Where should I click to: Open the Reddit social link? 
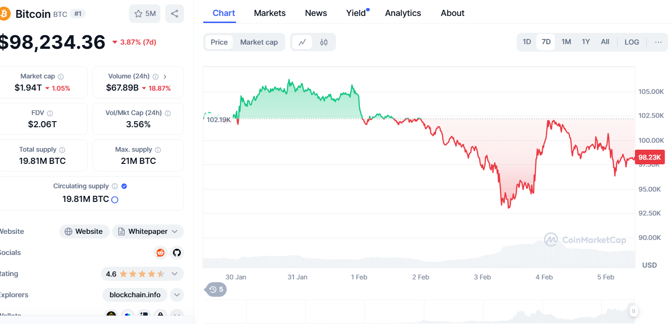[x=160, y=253]
